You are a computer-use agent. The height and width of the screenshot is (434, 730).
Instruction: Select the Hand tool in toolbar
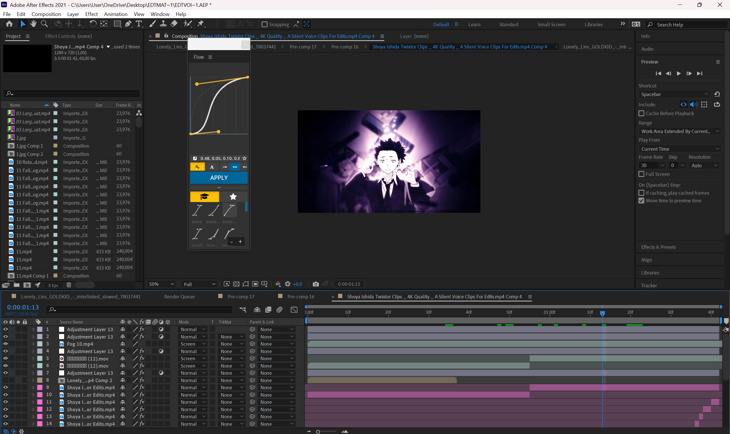point(33,24)
